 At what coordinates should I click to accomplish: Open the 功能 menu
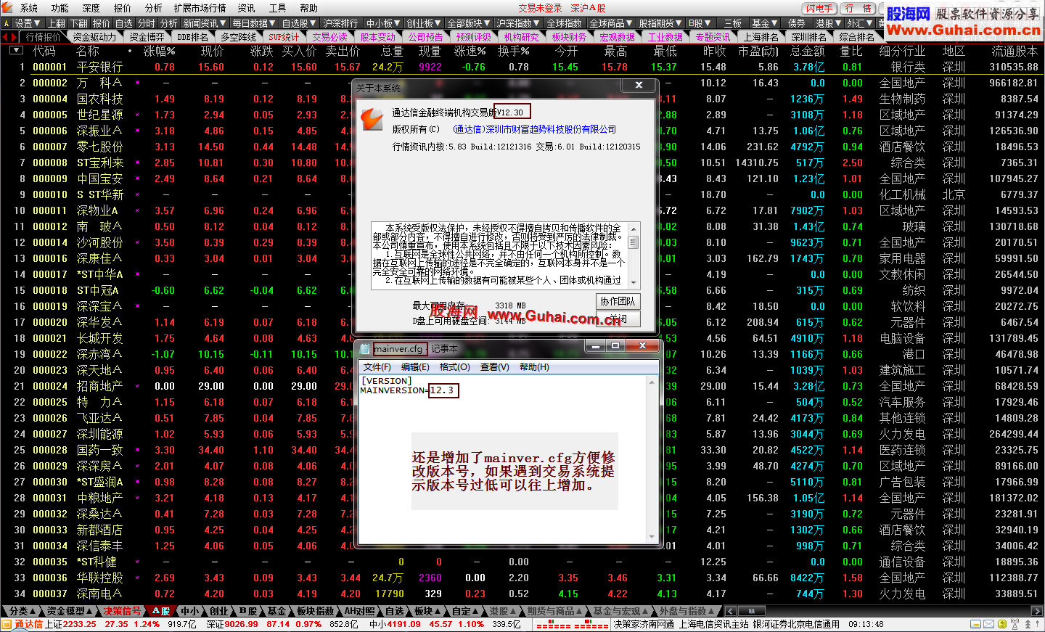tap(60, 8)
